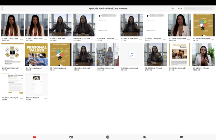Open the MEGA home tab in bottom bar
Viewport: 216px width, 140px height.
tap(108, 137)
